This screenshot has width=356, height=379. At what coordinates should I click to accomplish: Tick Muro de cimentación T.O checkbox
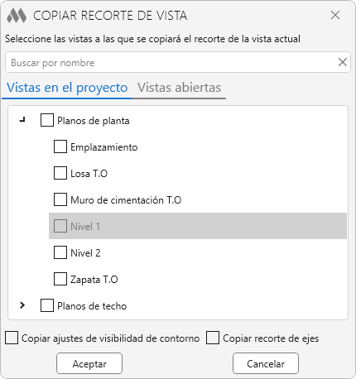tap(60, 199)
